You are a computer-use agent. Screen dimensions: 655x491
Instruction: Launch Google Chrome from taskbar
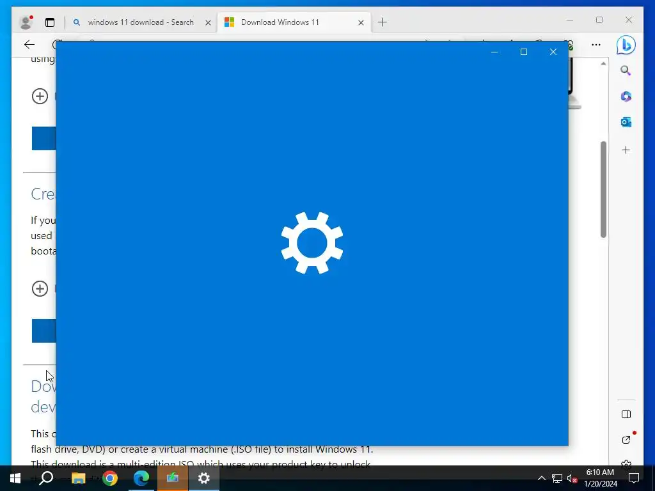(110, 478)
